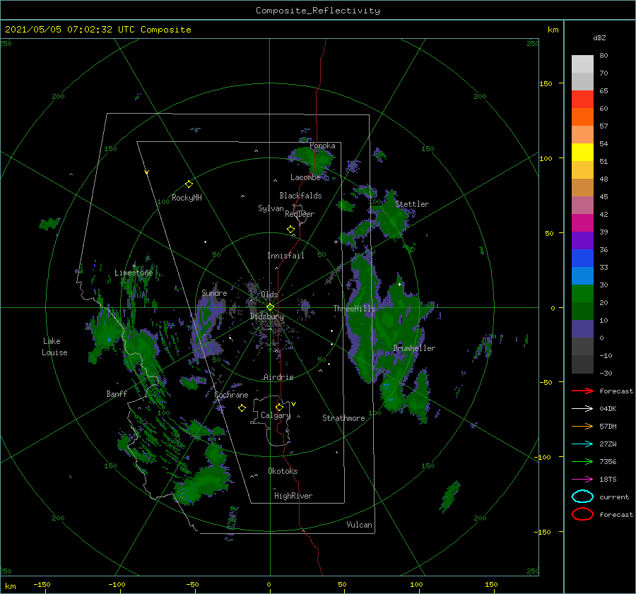This screenshot has height=594, width=636.
Task: Click the Sylvan label on the map
Action: pos(271,208)
